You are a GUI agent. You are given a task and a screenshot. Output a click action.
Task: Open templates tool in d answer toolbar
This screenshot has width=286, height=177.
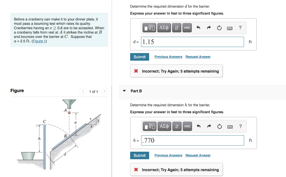(149, 28)
